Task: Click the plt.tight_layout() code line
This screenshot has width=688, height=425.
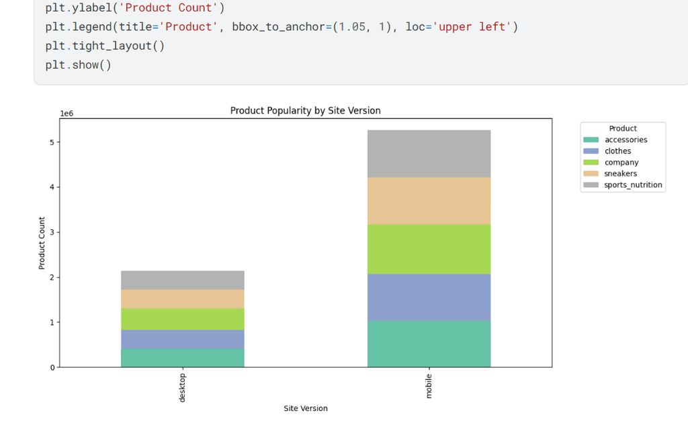Action: 105,46
